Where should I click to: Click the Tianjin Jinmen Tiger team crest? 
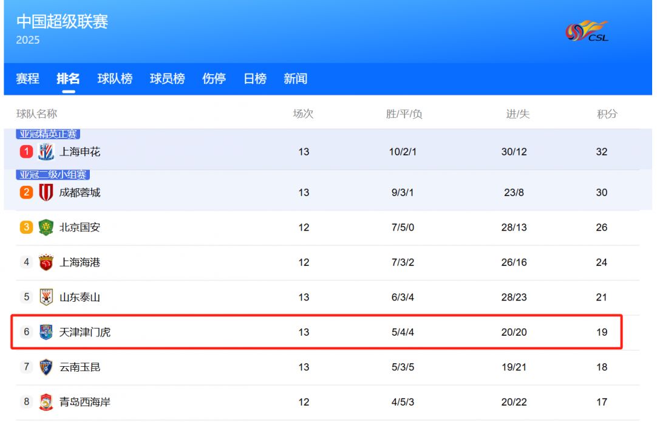coord(46,332)
